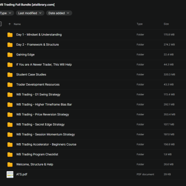Click the 44.3 MB size value
This screenshot has width=186, height=186.
(x=169, y=65)
